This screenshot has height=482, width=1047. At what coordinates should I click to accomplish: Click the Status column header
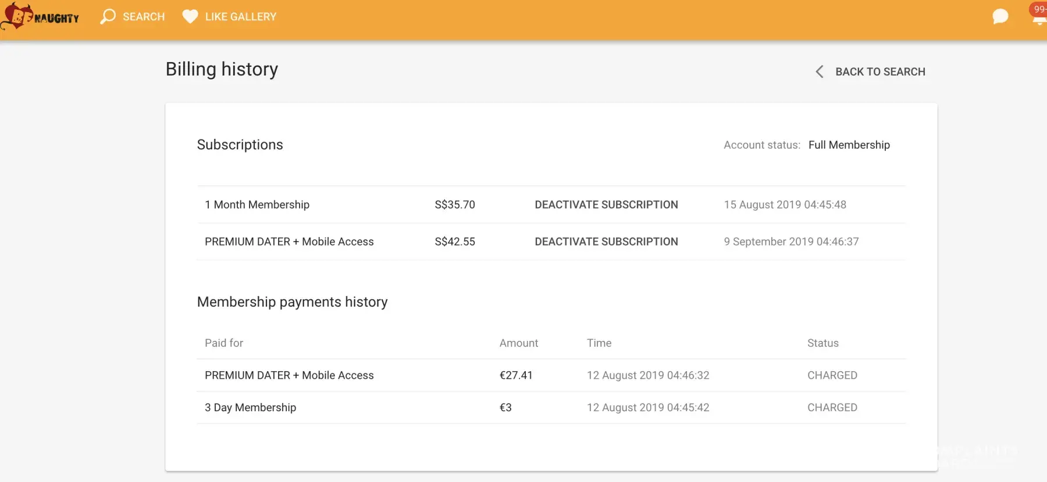(x=822, y=343)
